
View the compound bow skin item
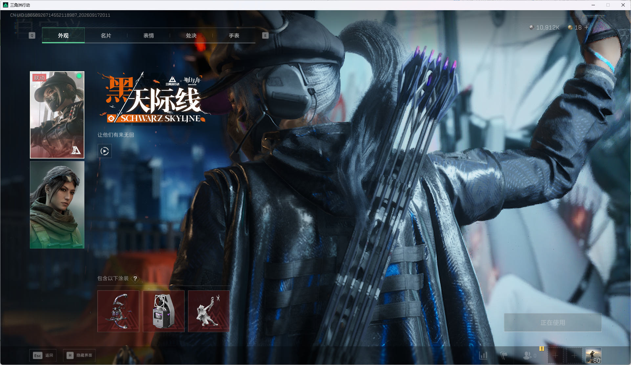118,311
